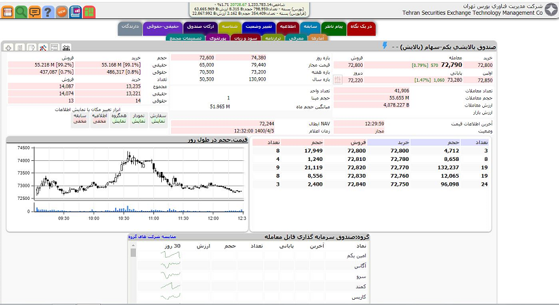Open the blue chart portfolio icon

point(75,12)
